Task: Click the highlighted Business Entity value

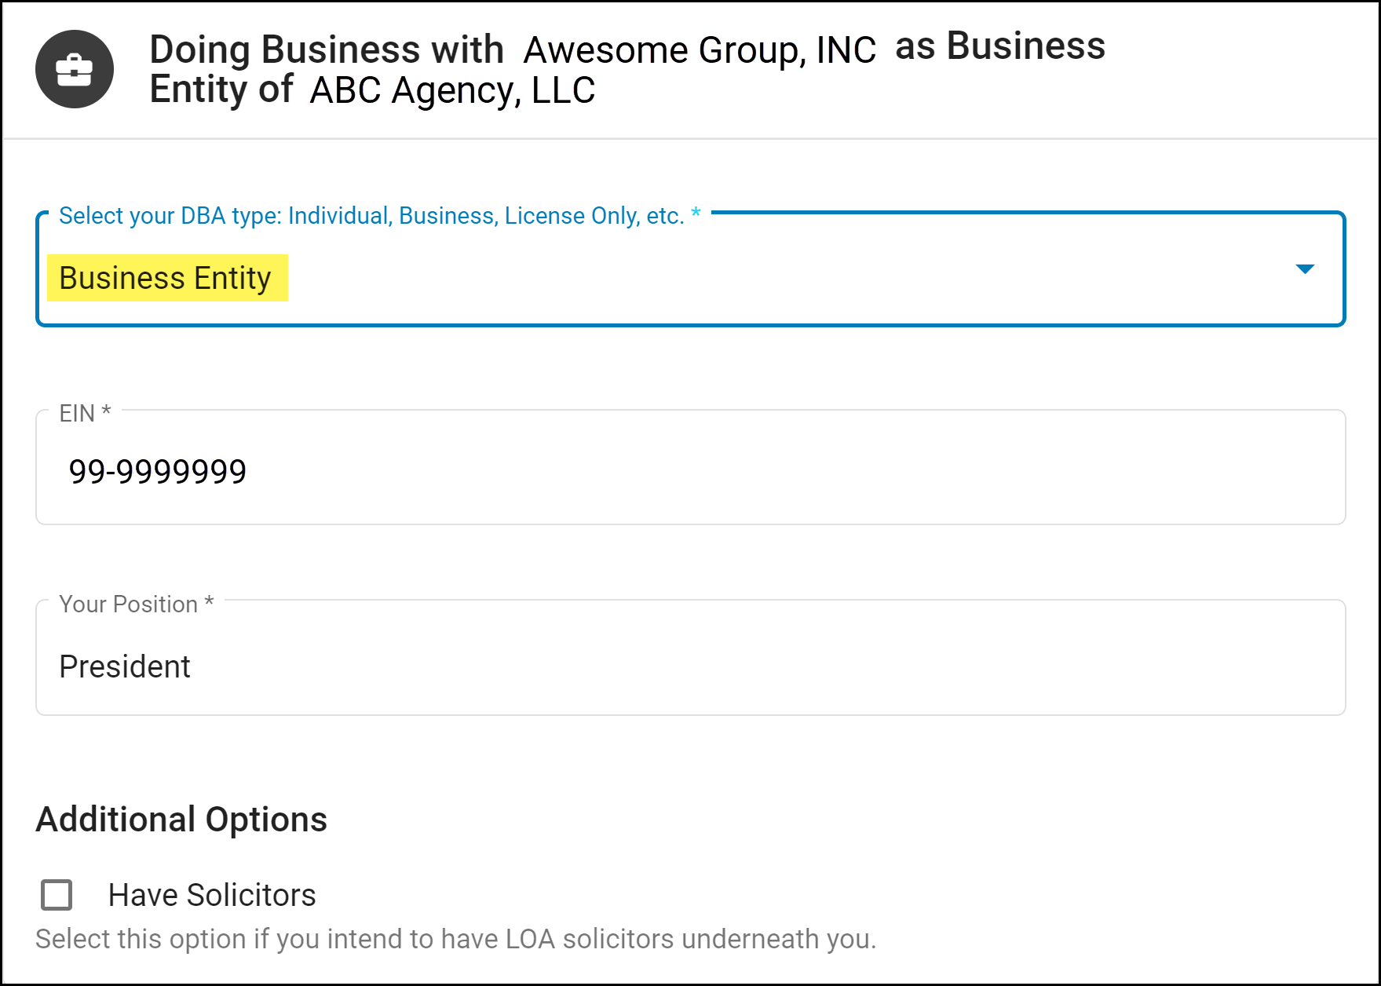Action: point(167,278)
